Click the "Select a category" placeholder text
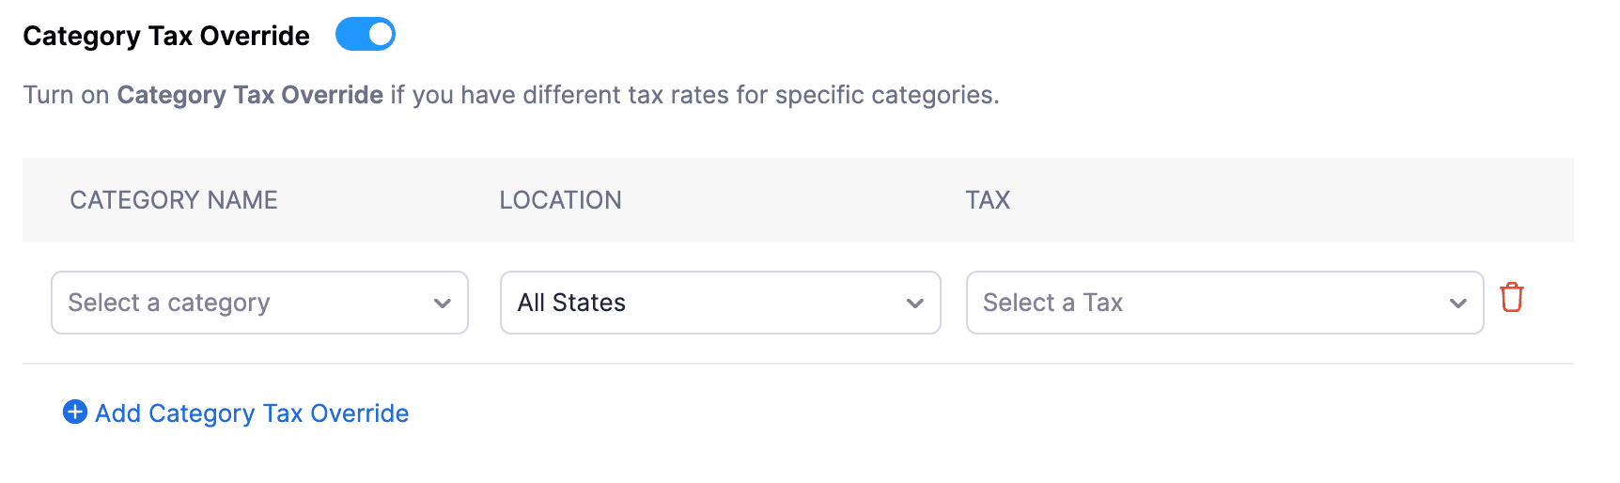This screenshot has height=483, width=1620. (x=169, y=303)
